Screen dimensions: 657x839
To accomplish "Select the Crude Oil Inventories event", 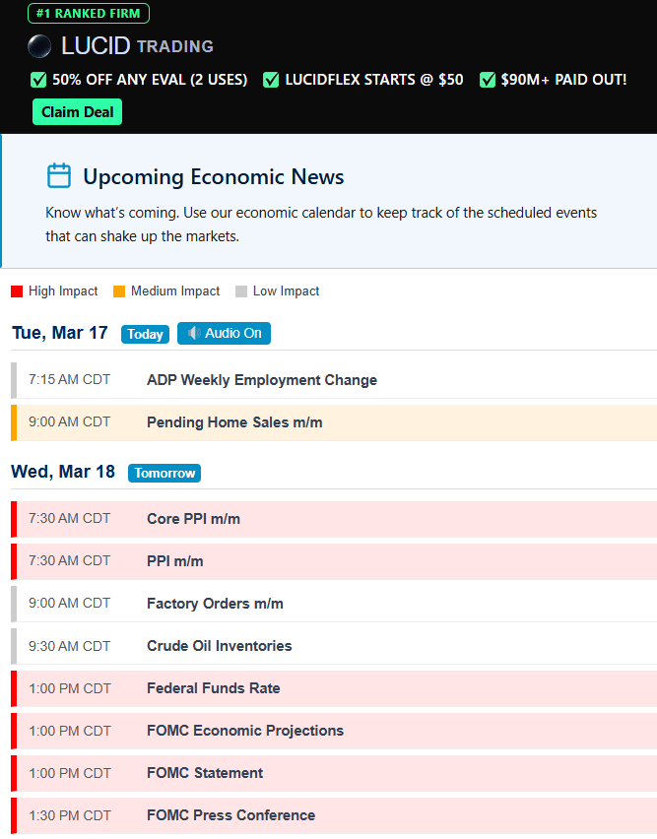I will click(334, 646).
